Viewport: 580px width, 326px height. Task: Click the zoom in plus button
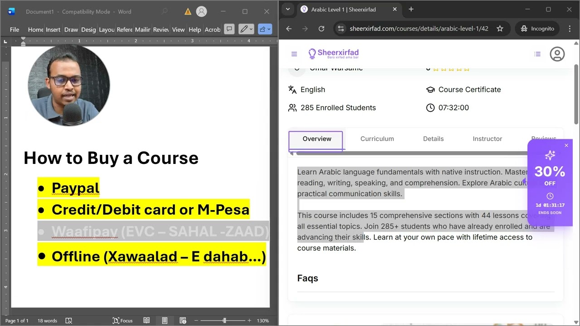pos(249,321)
